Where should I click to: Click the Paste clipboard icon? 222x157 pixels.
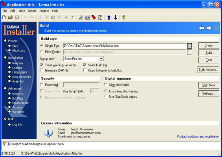pyautogui.click(x=53, y=17)
